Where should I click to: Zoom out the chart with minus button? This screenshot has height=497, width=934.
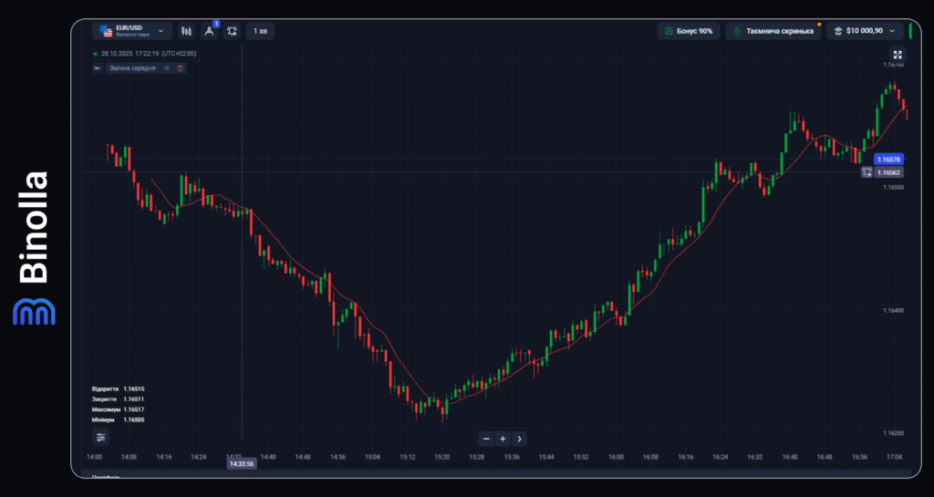tap(487, 440)
